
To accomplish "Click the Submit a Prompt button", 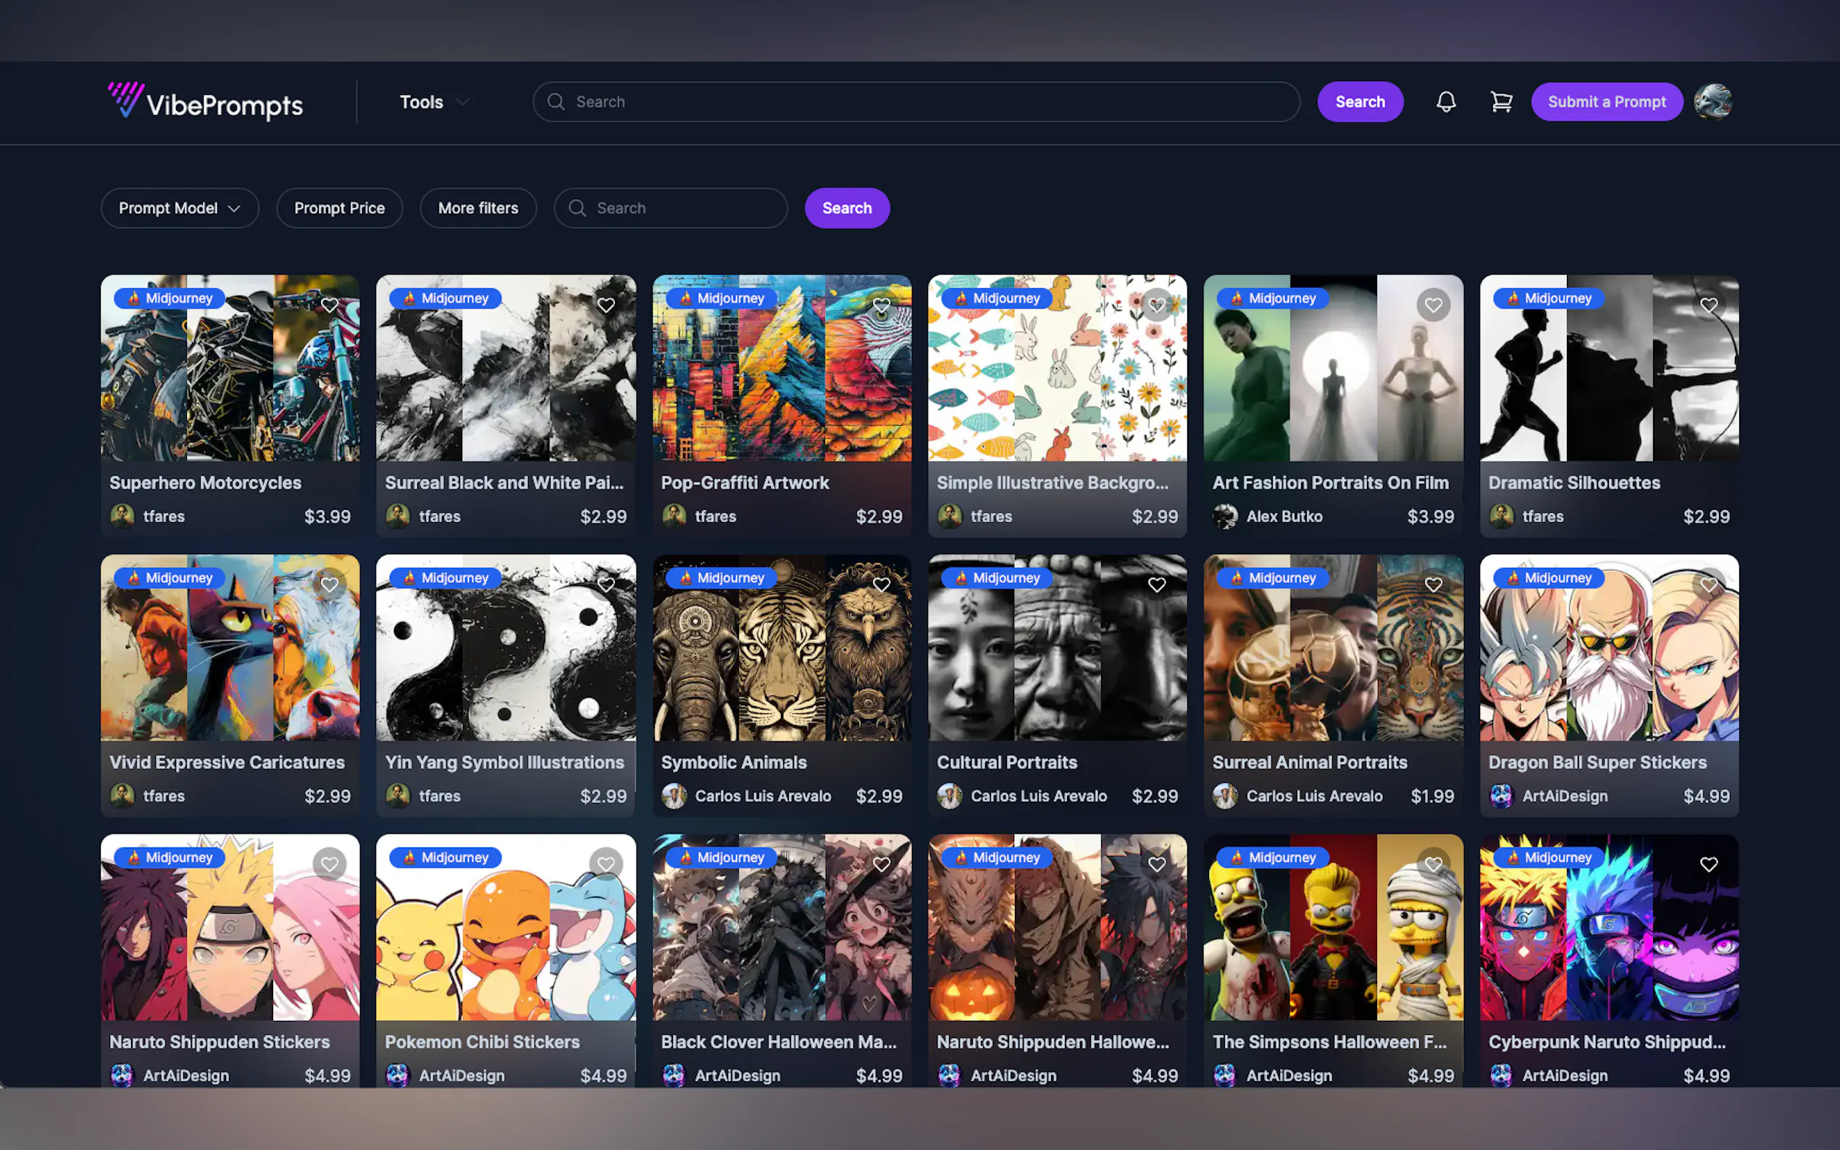I will (x=1607, y=101).
